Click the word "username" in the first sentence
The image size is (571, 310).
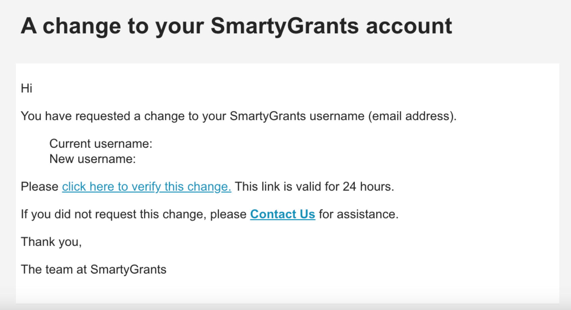coord(337,116)
